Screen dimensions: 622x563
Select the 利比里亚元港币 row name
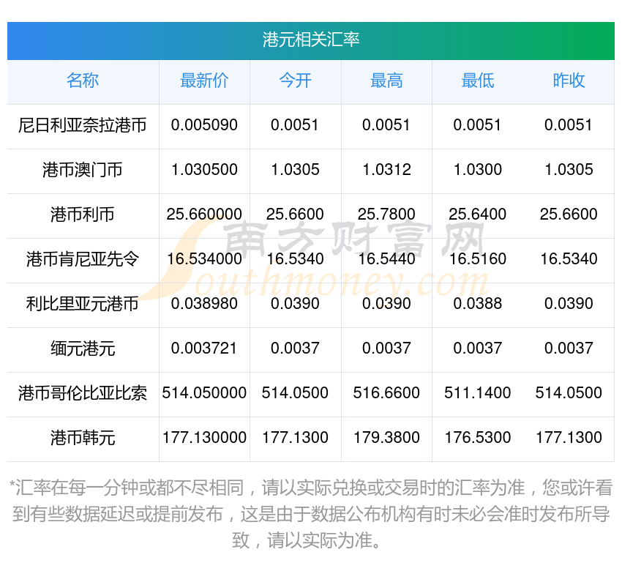83,304
